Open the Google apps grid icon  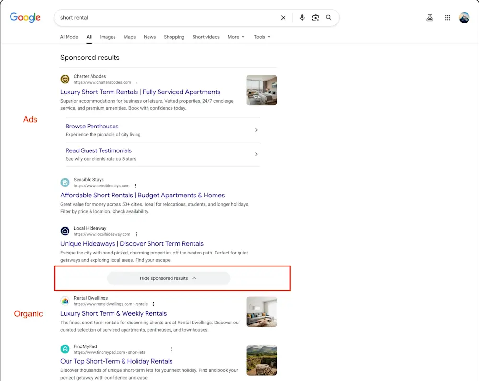pos(447,18)
